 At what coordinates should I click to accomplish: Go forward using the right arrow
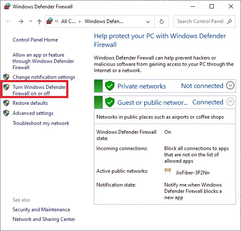(x=21, y=21)
